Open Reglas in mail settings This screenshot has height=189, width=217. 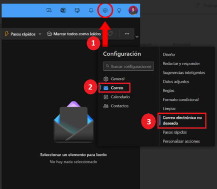[168, 91]
